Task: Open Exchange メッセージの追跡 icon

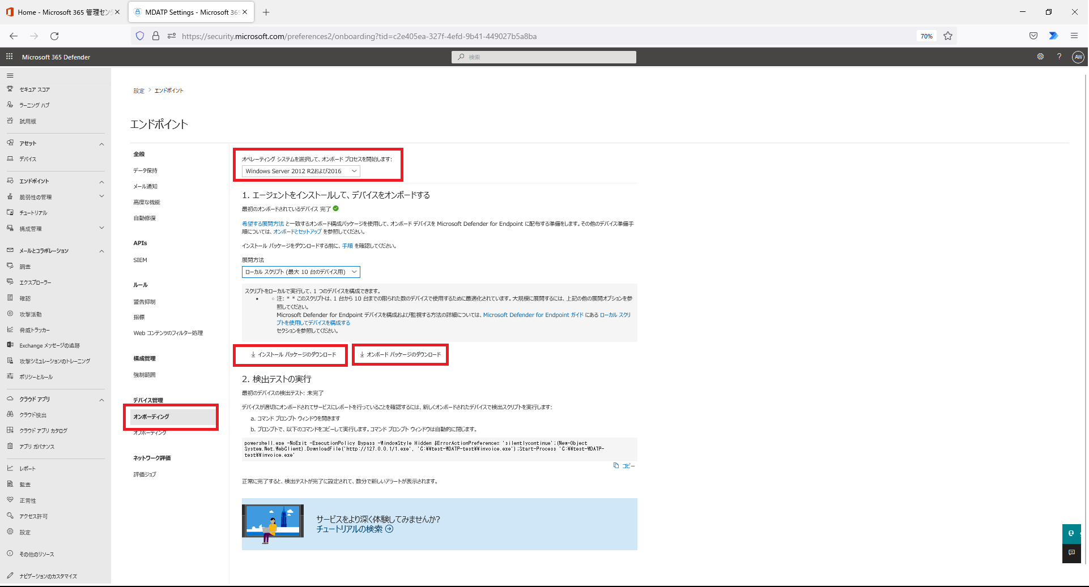Action: coord(10,345)
